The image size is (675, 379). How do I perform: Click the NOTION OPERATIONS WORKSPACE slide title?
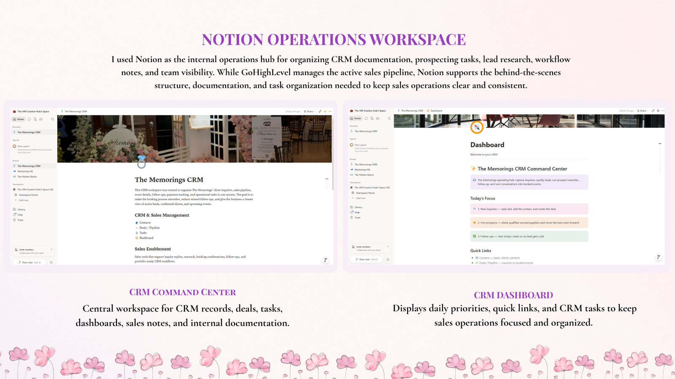tap(334, 40)
